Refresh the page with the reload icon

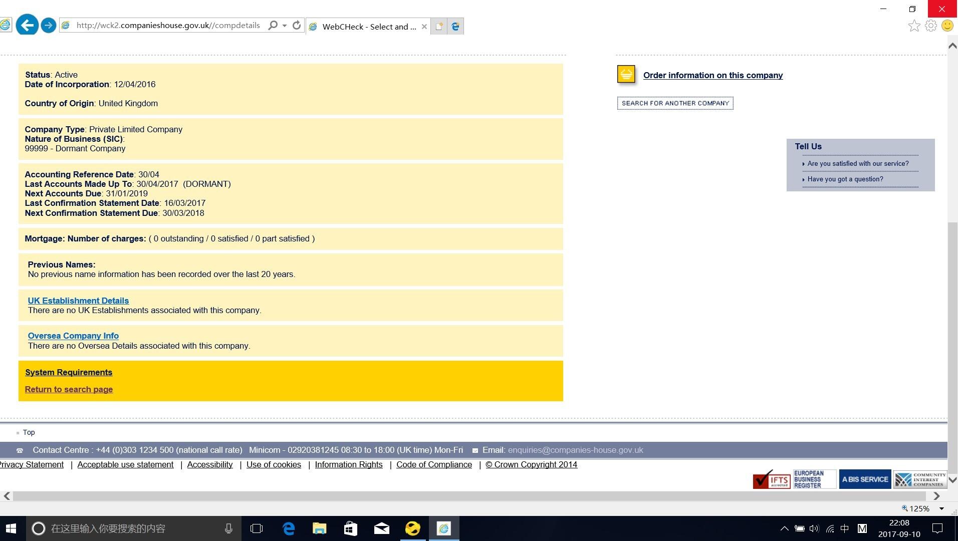pos(297,25)
